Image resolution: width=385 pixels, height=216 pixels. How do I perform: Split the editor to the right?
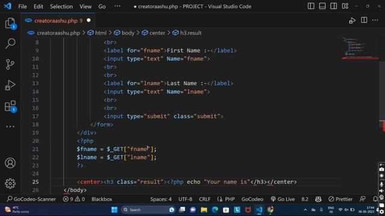pyautogui.click(x=364, y=20)
